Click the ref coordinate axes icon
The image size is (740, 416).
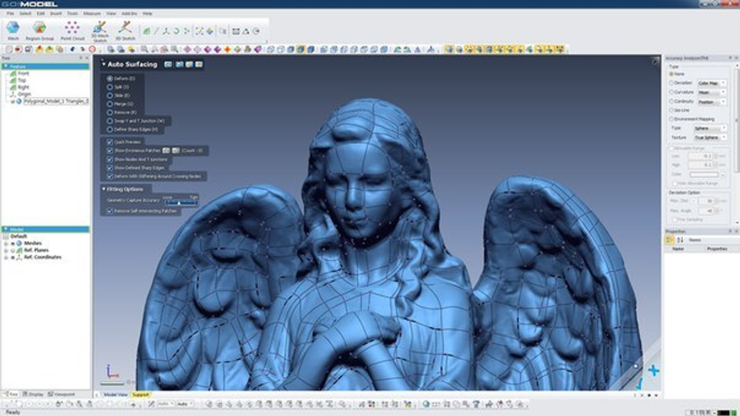[166, 31]
